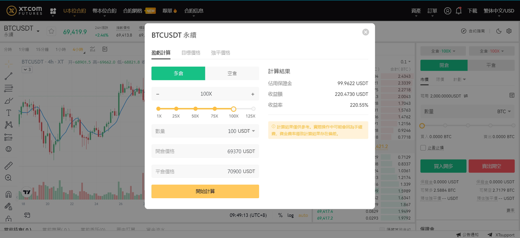Screen dimensions: 520x238
Task: Select the ruler measure tool
Action: [9, 166]
